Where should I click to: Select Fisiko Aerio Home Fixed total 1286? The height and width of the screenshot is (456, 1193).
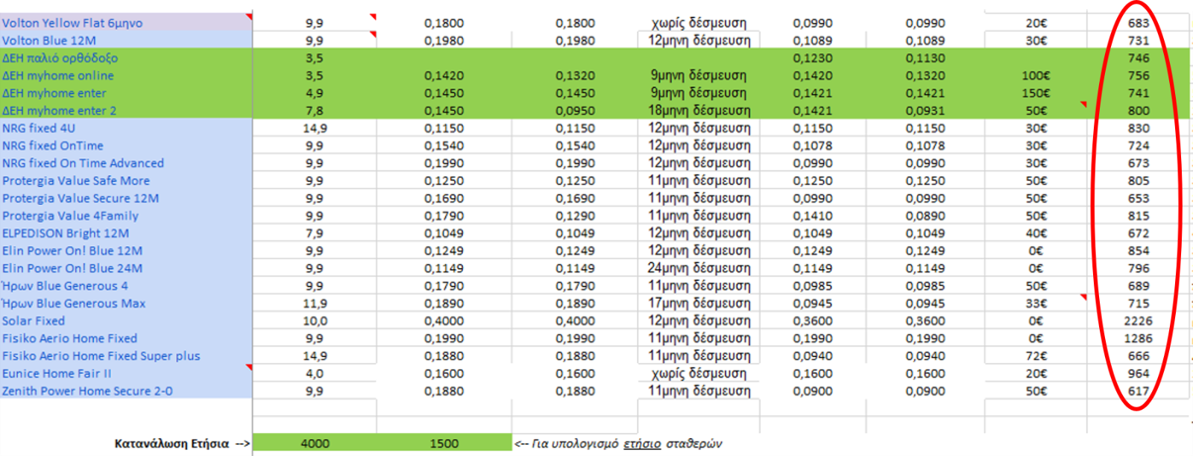(x=1138, y=338)
